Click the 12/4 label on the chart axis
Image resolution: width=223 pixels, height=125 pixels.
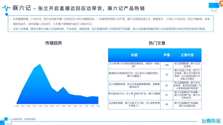98,106
